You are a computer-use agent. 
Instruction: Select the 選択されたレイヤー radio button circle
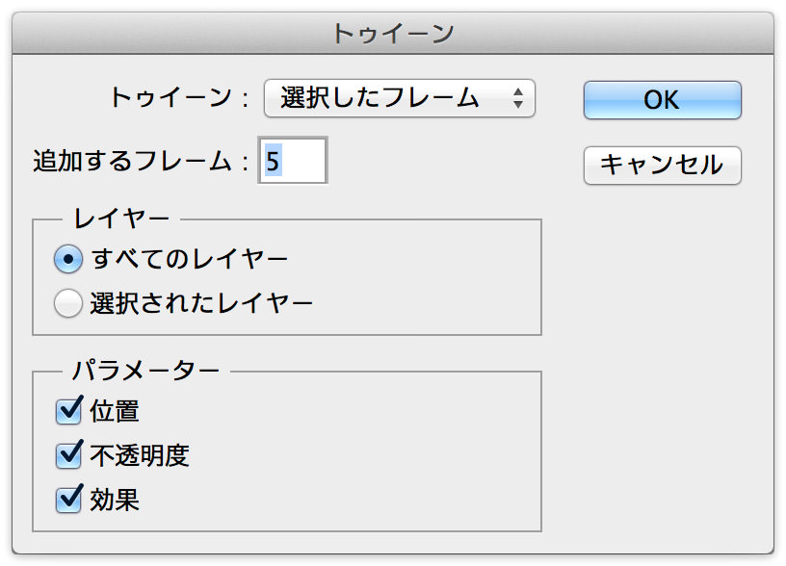point(68,303)
